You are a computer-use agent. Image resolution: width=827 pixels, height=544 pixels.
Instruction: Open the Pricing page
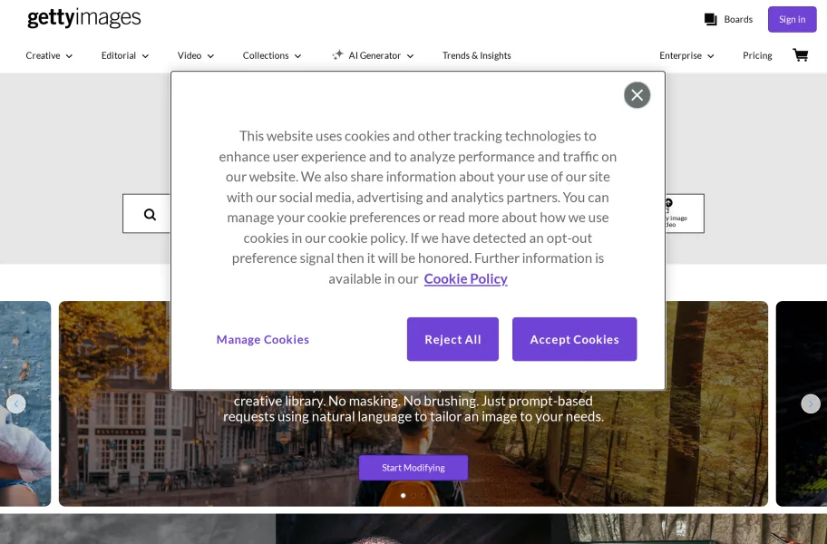point(757,55)
